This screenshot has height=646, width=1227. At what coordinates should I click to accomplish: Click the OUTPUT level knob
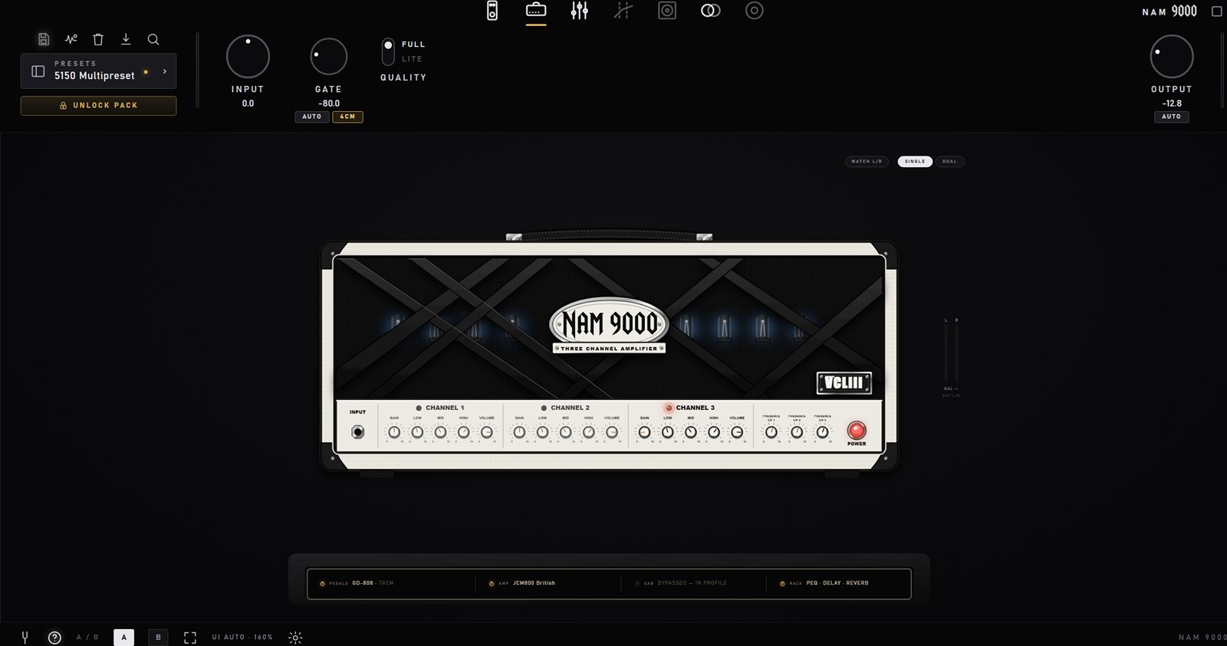pos(1172,57)
